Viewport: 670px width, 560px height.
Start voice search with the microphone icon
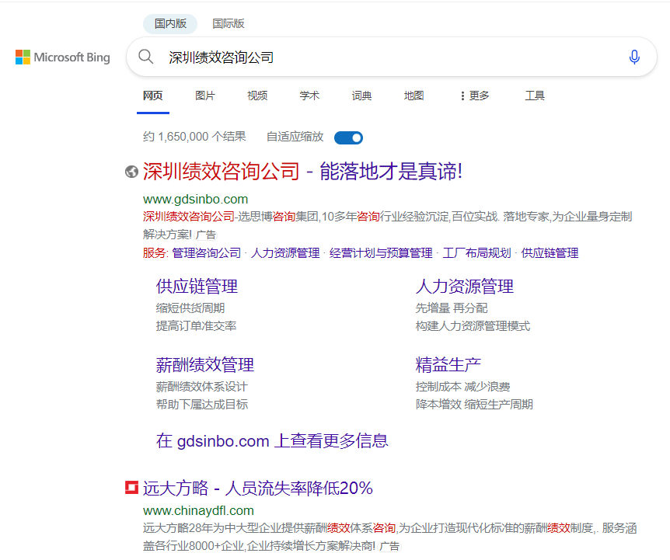click(634, 57)
